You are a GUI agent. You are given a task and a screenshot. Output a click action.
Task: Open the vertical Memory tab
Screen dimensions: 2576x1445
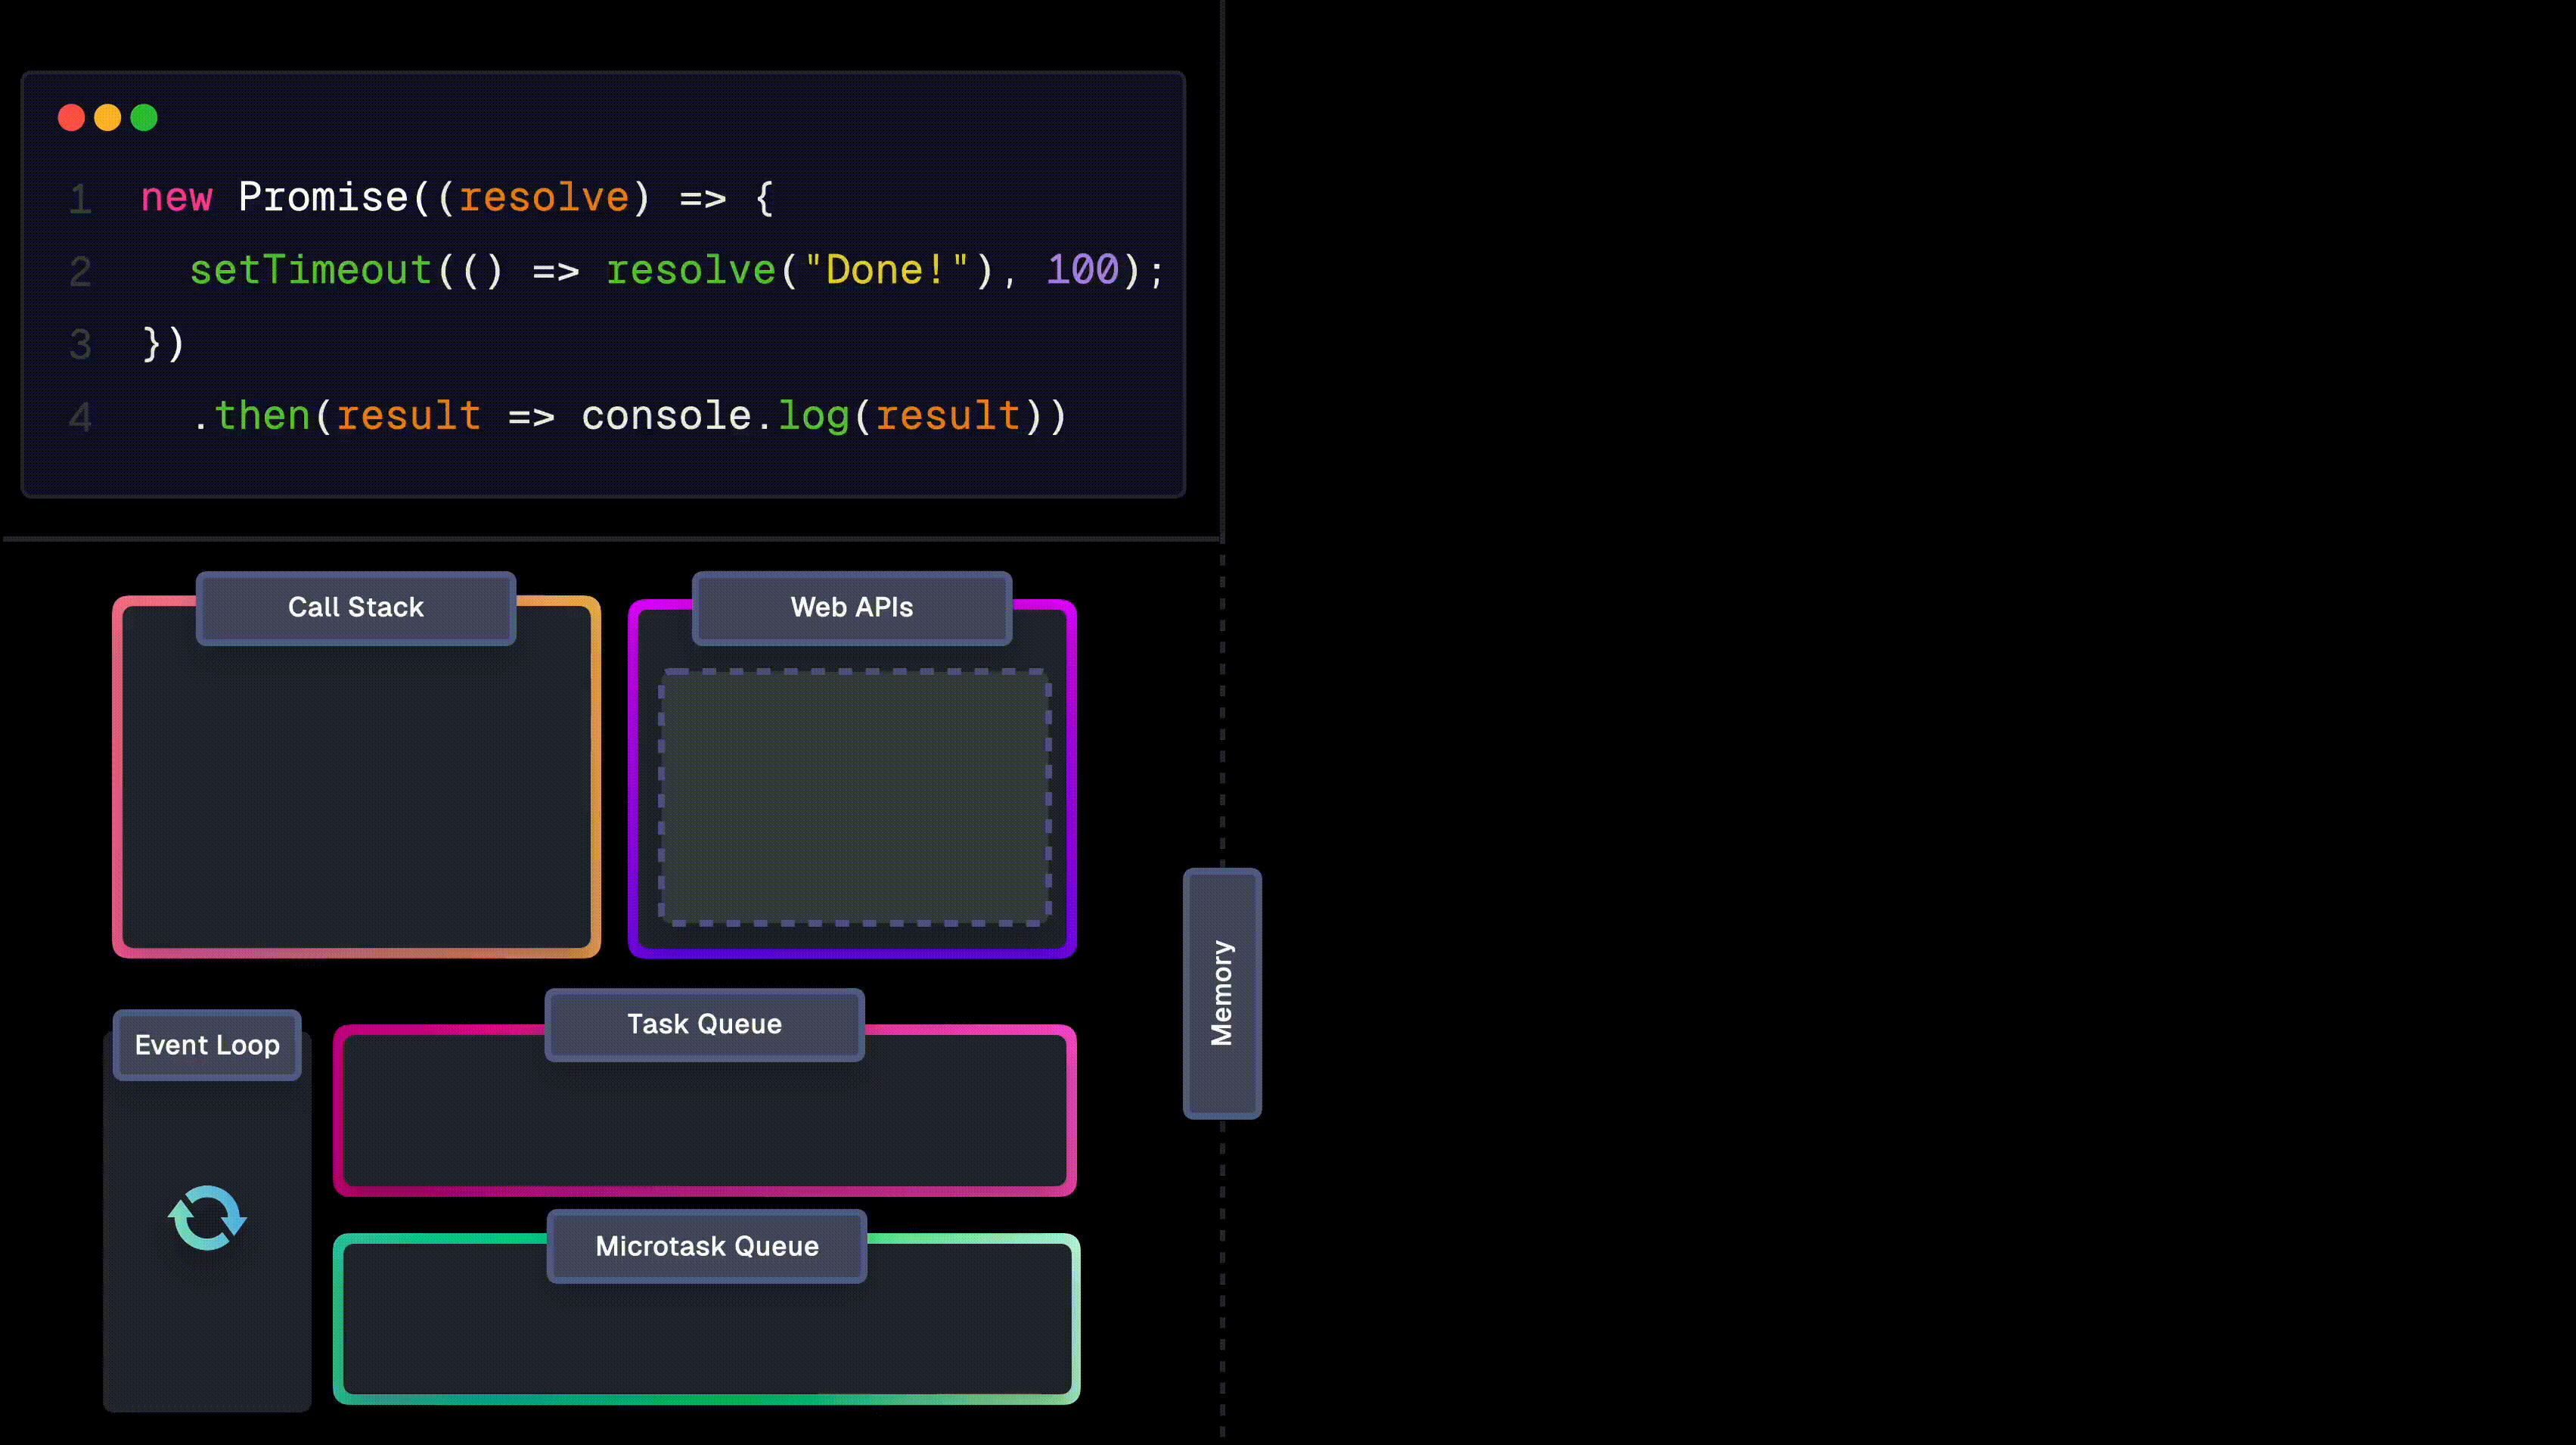tap(1221, 993)
